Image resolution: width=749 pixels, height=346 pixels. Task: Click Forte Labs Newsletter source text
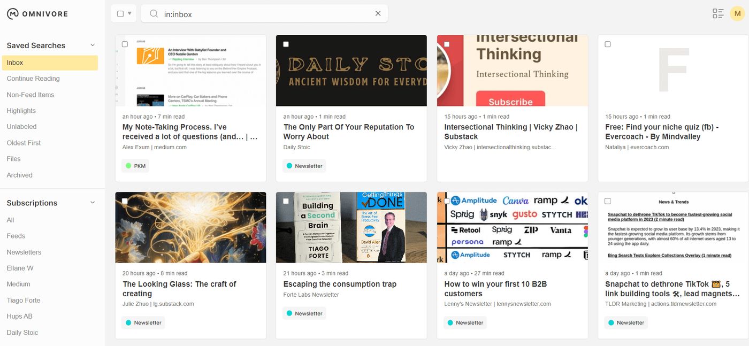[311, 295]
